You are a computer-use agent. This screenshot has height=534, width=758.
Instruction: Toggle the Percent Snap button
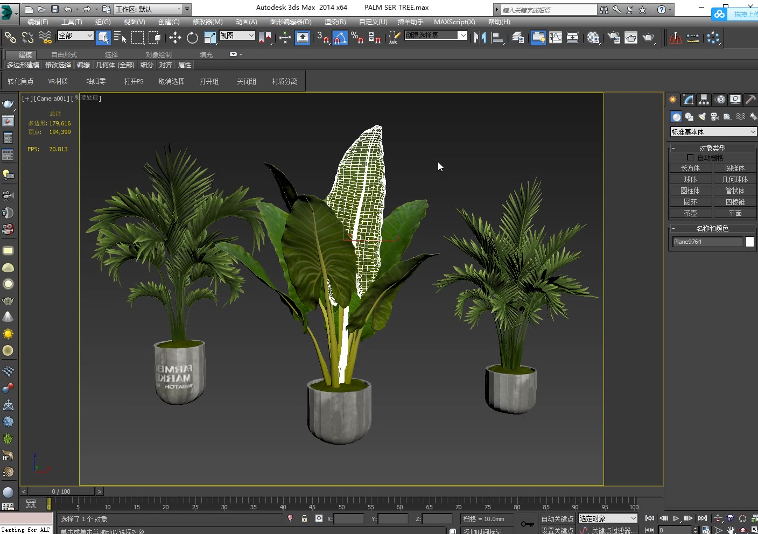click(357, 37)
